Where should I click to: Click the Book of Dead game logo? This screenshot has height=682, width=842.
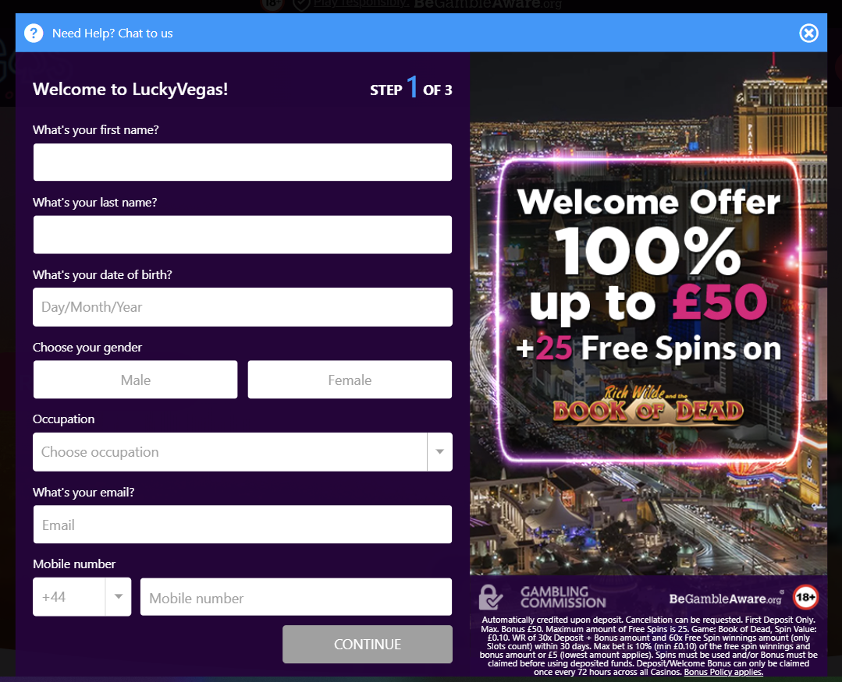648,405
